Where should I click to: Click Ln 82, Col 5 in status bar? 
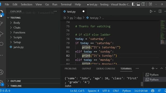coord(77,91)
